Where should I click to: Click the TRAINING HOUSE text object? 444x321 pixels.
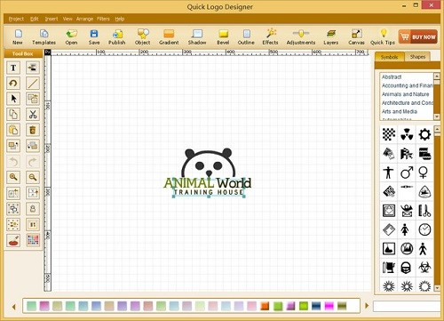point(209,192)
